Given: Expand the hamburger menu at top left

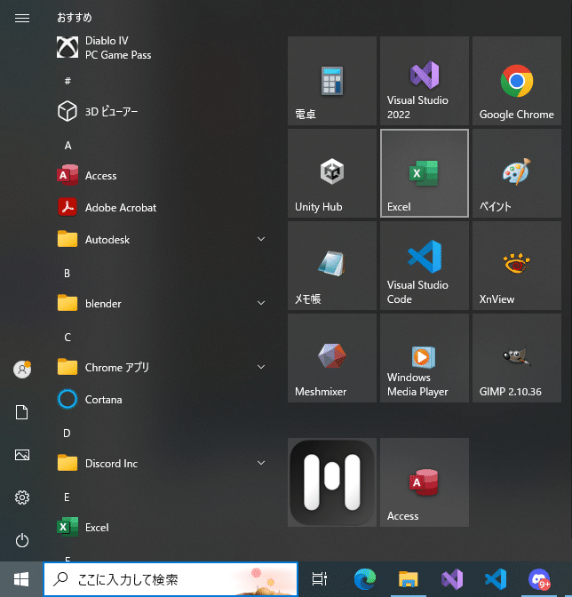Looking at the screenshot, I should (x=22, y=18).
